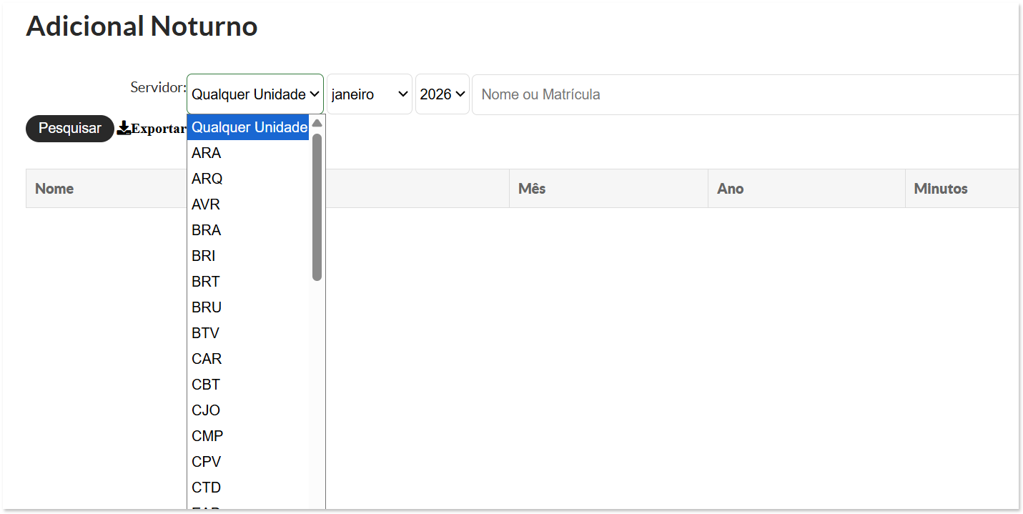The image size is (1023, 514).
Task: Select the highlighted Qualquer Unidade option
Action: pyautogui.click(x=249, y=127)
